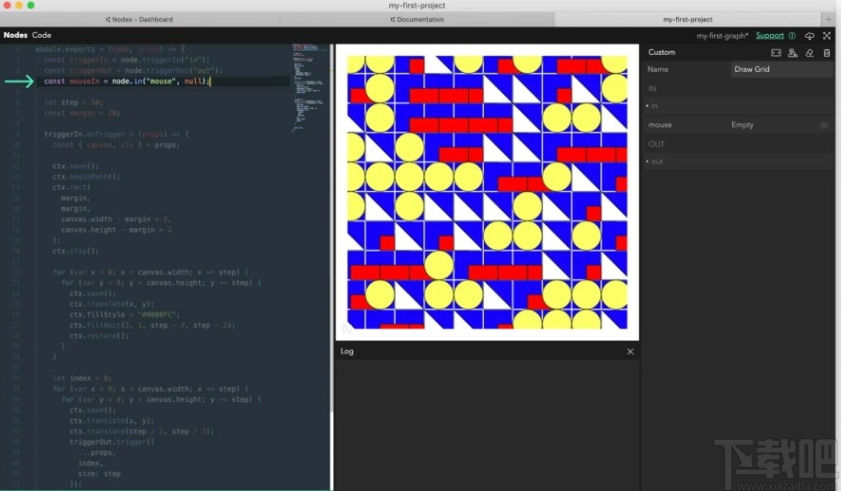Place cursor on the mouseIn code line
Image resolution: width=841 pixels, height=491 pixels.
coord(127,81)
